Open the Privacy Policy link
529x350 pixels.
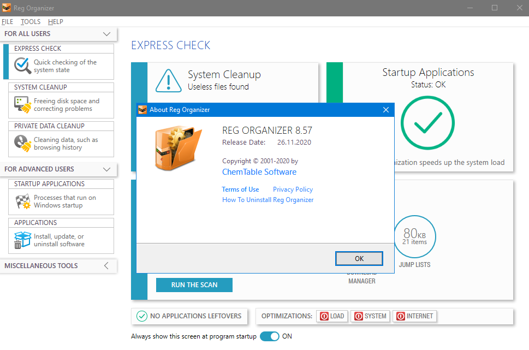[293, 189]
